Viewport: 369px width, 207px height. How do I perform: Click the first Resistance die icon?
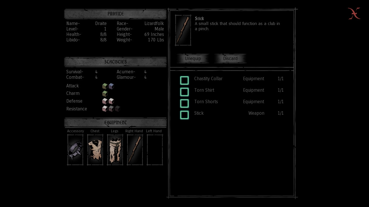click(x=105, y=109)
